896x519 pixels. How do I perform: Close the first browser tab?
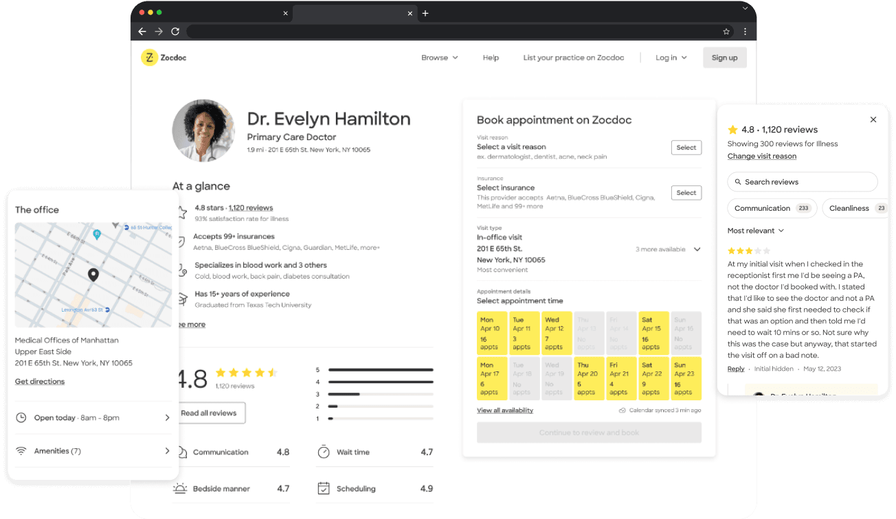(x=286, y=13)
